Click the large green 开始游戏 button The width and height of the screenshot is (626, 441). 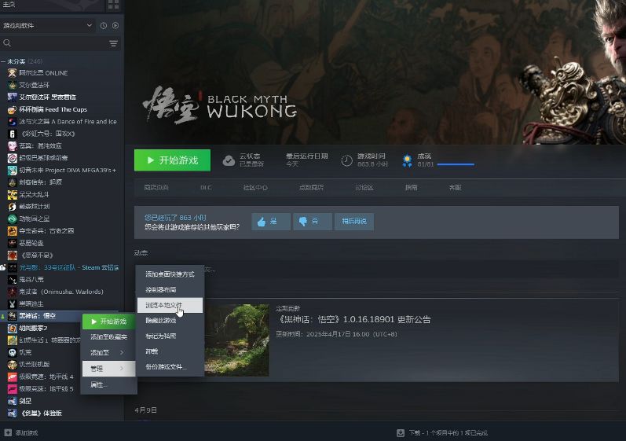pos(173,160)
